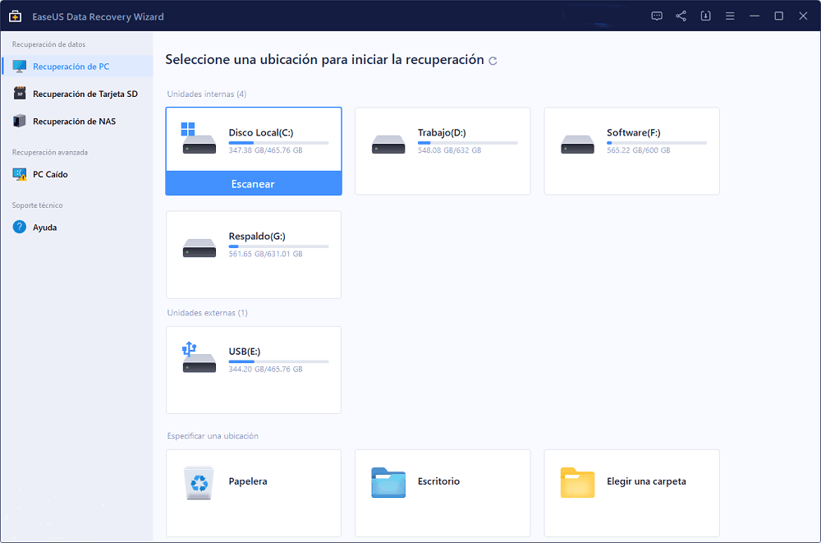Screen dimensions: 821x543
Task: Start scan with the Escanear button
Action: click(254, 183)
